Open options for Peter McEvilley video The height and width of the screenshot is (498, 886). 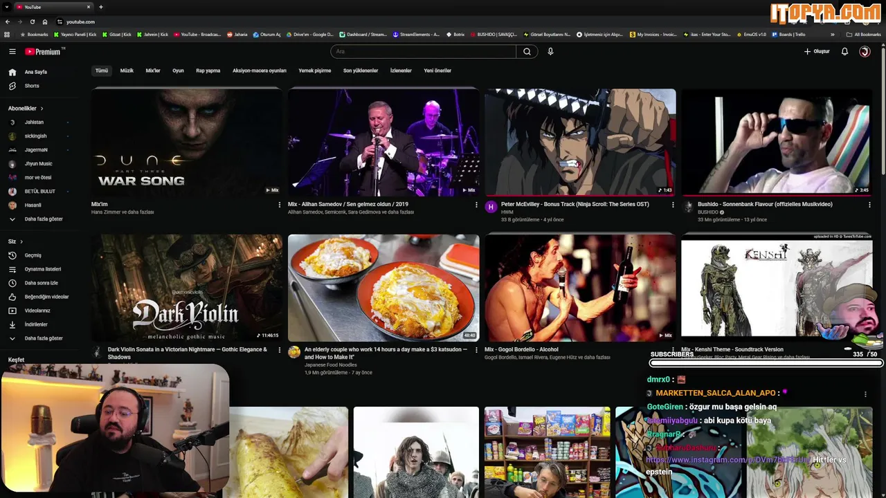[673, 205]
